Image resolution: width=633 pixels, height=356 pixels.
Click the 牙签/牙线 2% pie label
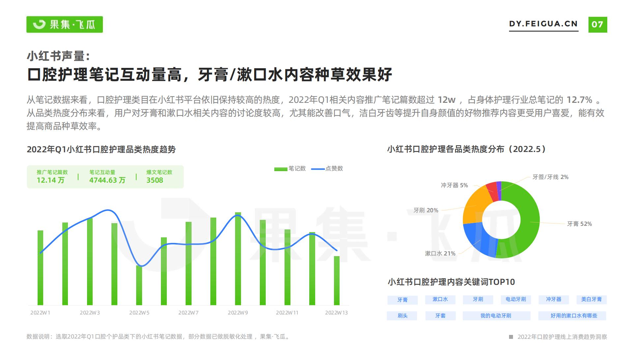[550, 177]
